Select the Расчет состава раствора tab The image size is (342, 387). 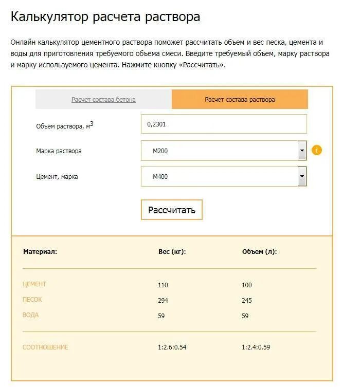pos(240,100)
